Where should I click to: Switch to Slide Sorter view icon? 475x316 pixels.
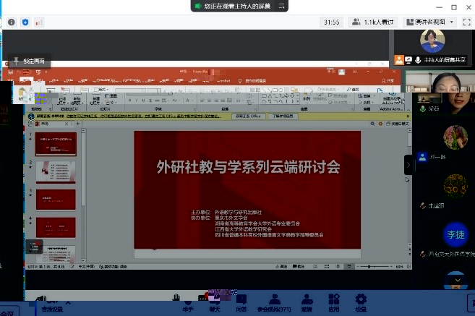(x=327, y=267)
